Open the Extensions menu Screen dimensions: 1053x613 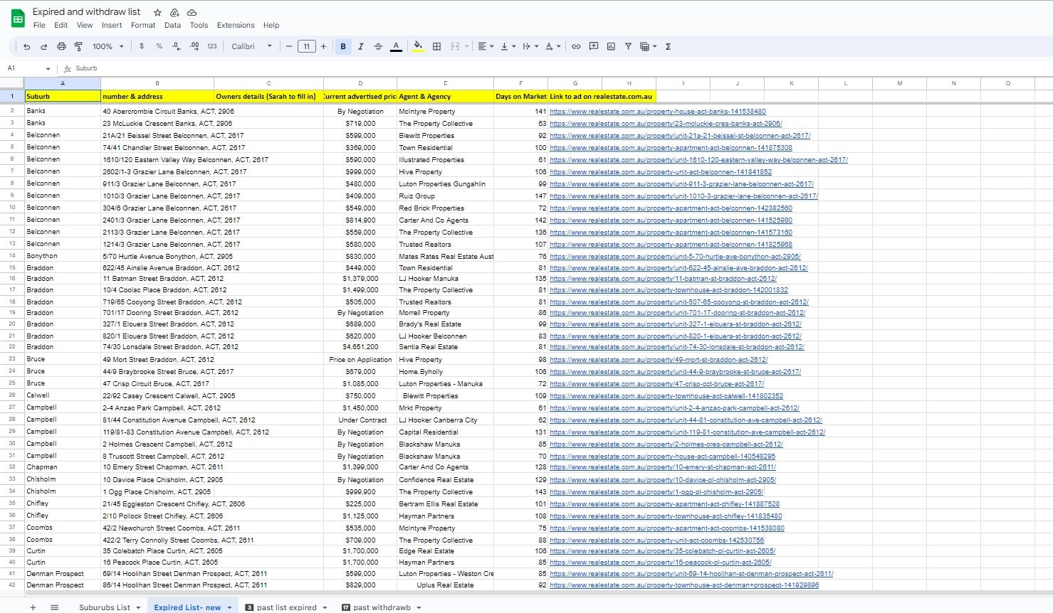coord(236,25)
